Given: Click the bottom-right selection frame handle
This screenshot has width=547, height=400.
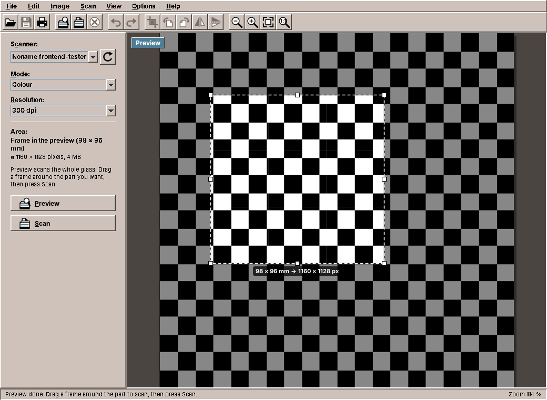Looking at the screenshot, I should [384, 263].
